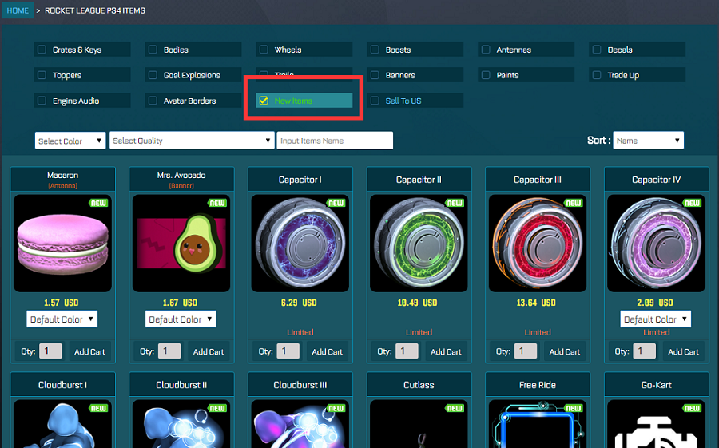
Task: View the Capacitor I wheel image
Action: [300, 243]
